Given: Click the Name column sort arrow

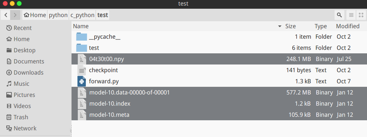Looking at the screenshot, I should click(x=279, y=26).
